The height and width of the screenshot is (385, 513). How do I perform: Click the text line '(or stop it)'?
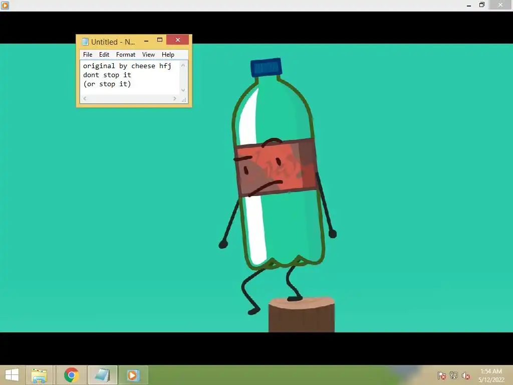[x=107, y=84]
